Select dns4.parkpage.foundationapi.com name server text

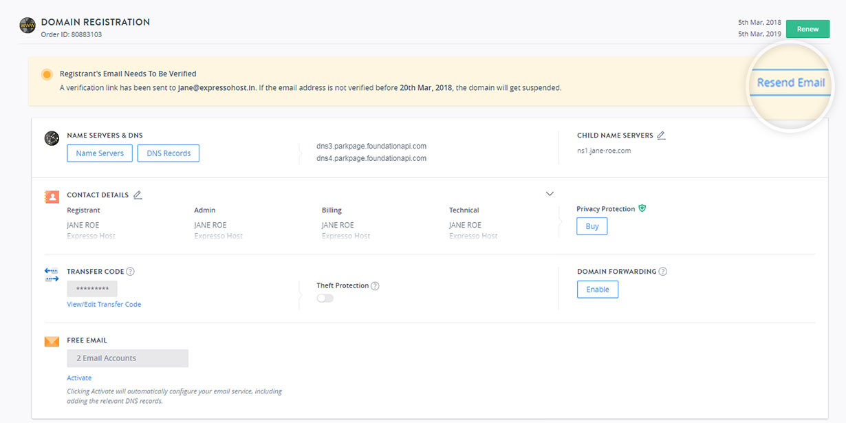(x=371, y=158)
